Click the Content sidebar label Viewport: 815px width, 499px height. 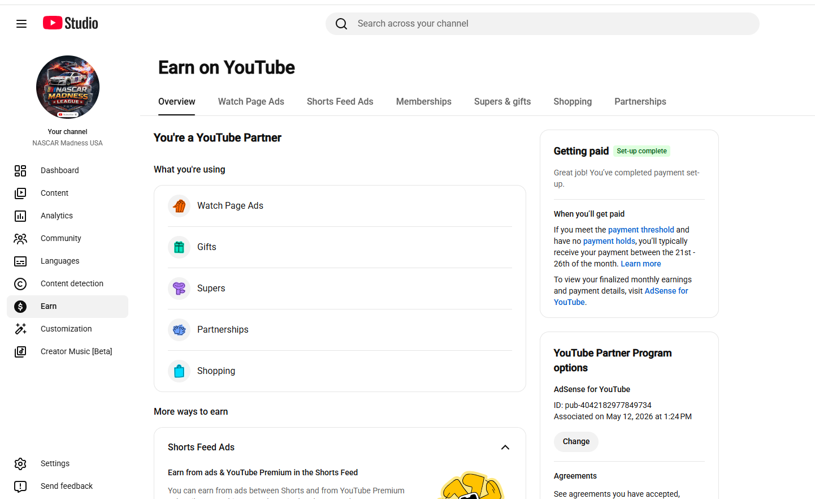pyautogui.click(x=54, y=193)
